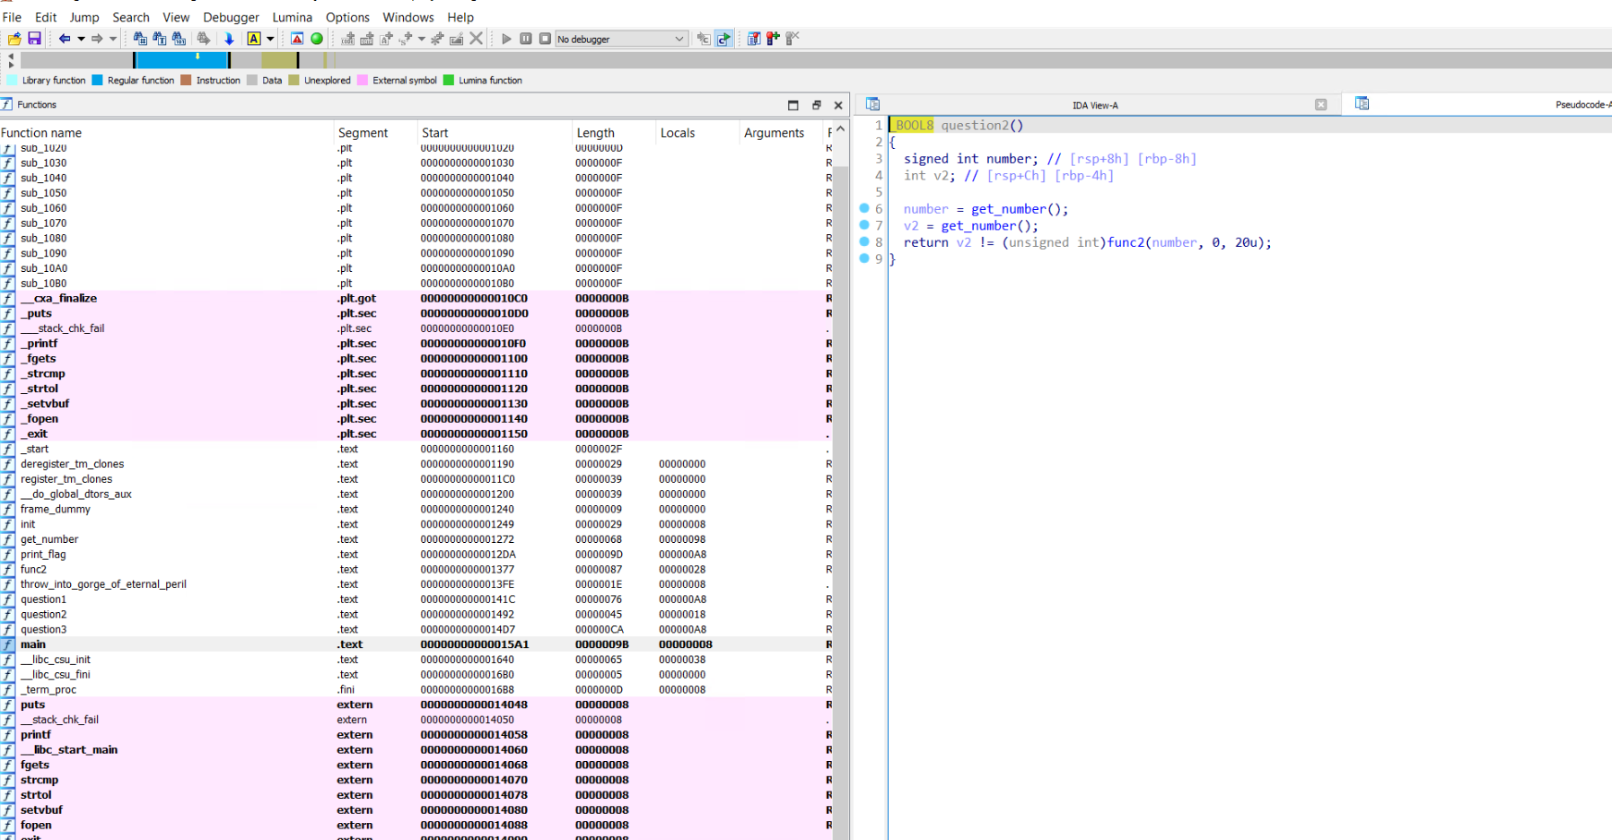The width and height of the screenshot is (1612, 840).
Task: Sort by the Start column header
Action: click(x=494, y=133)
